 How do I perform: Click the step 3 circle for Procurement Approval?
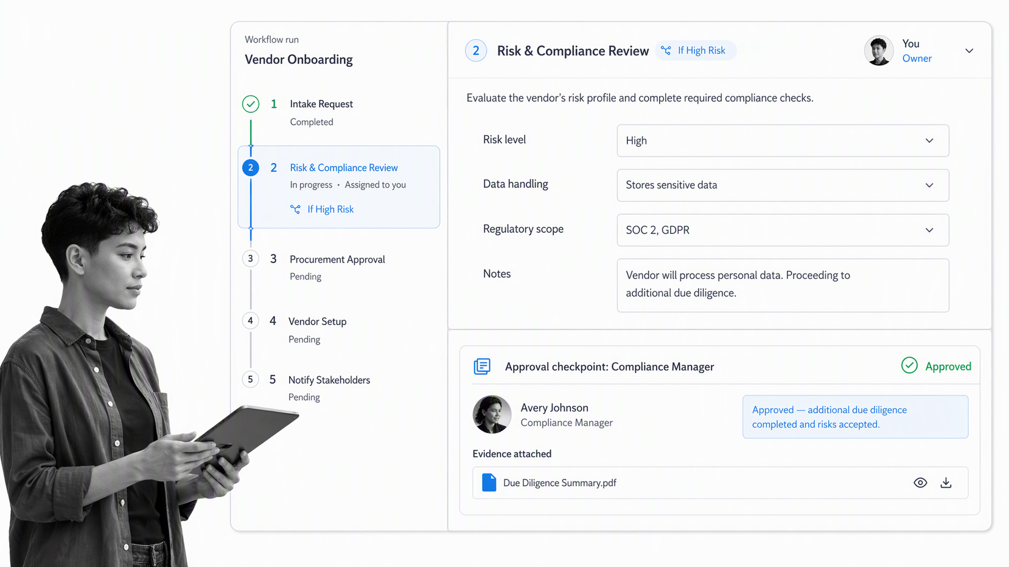[251, 259]
